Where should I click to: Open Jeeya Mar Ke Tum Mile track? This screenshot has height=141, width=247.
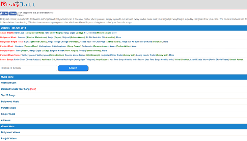pyautogui.click(x=142, y=42)
